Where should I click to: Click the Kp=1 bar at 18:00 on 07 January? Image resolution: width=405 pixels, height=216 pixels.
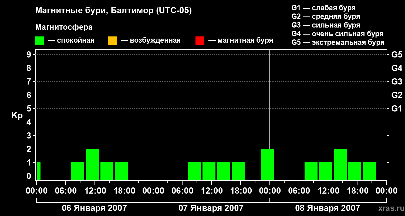point(238,171)
